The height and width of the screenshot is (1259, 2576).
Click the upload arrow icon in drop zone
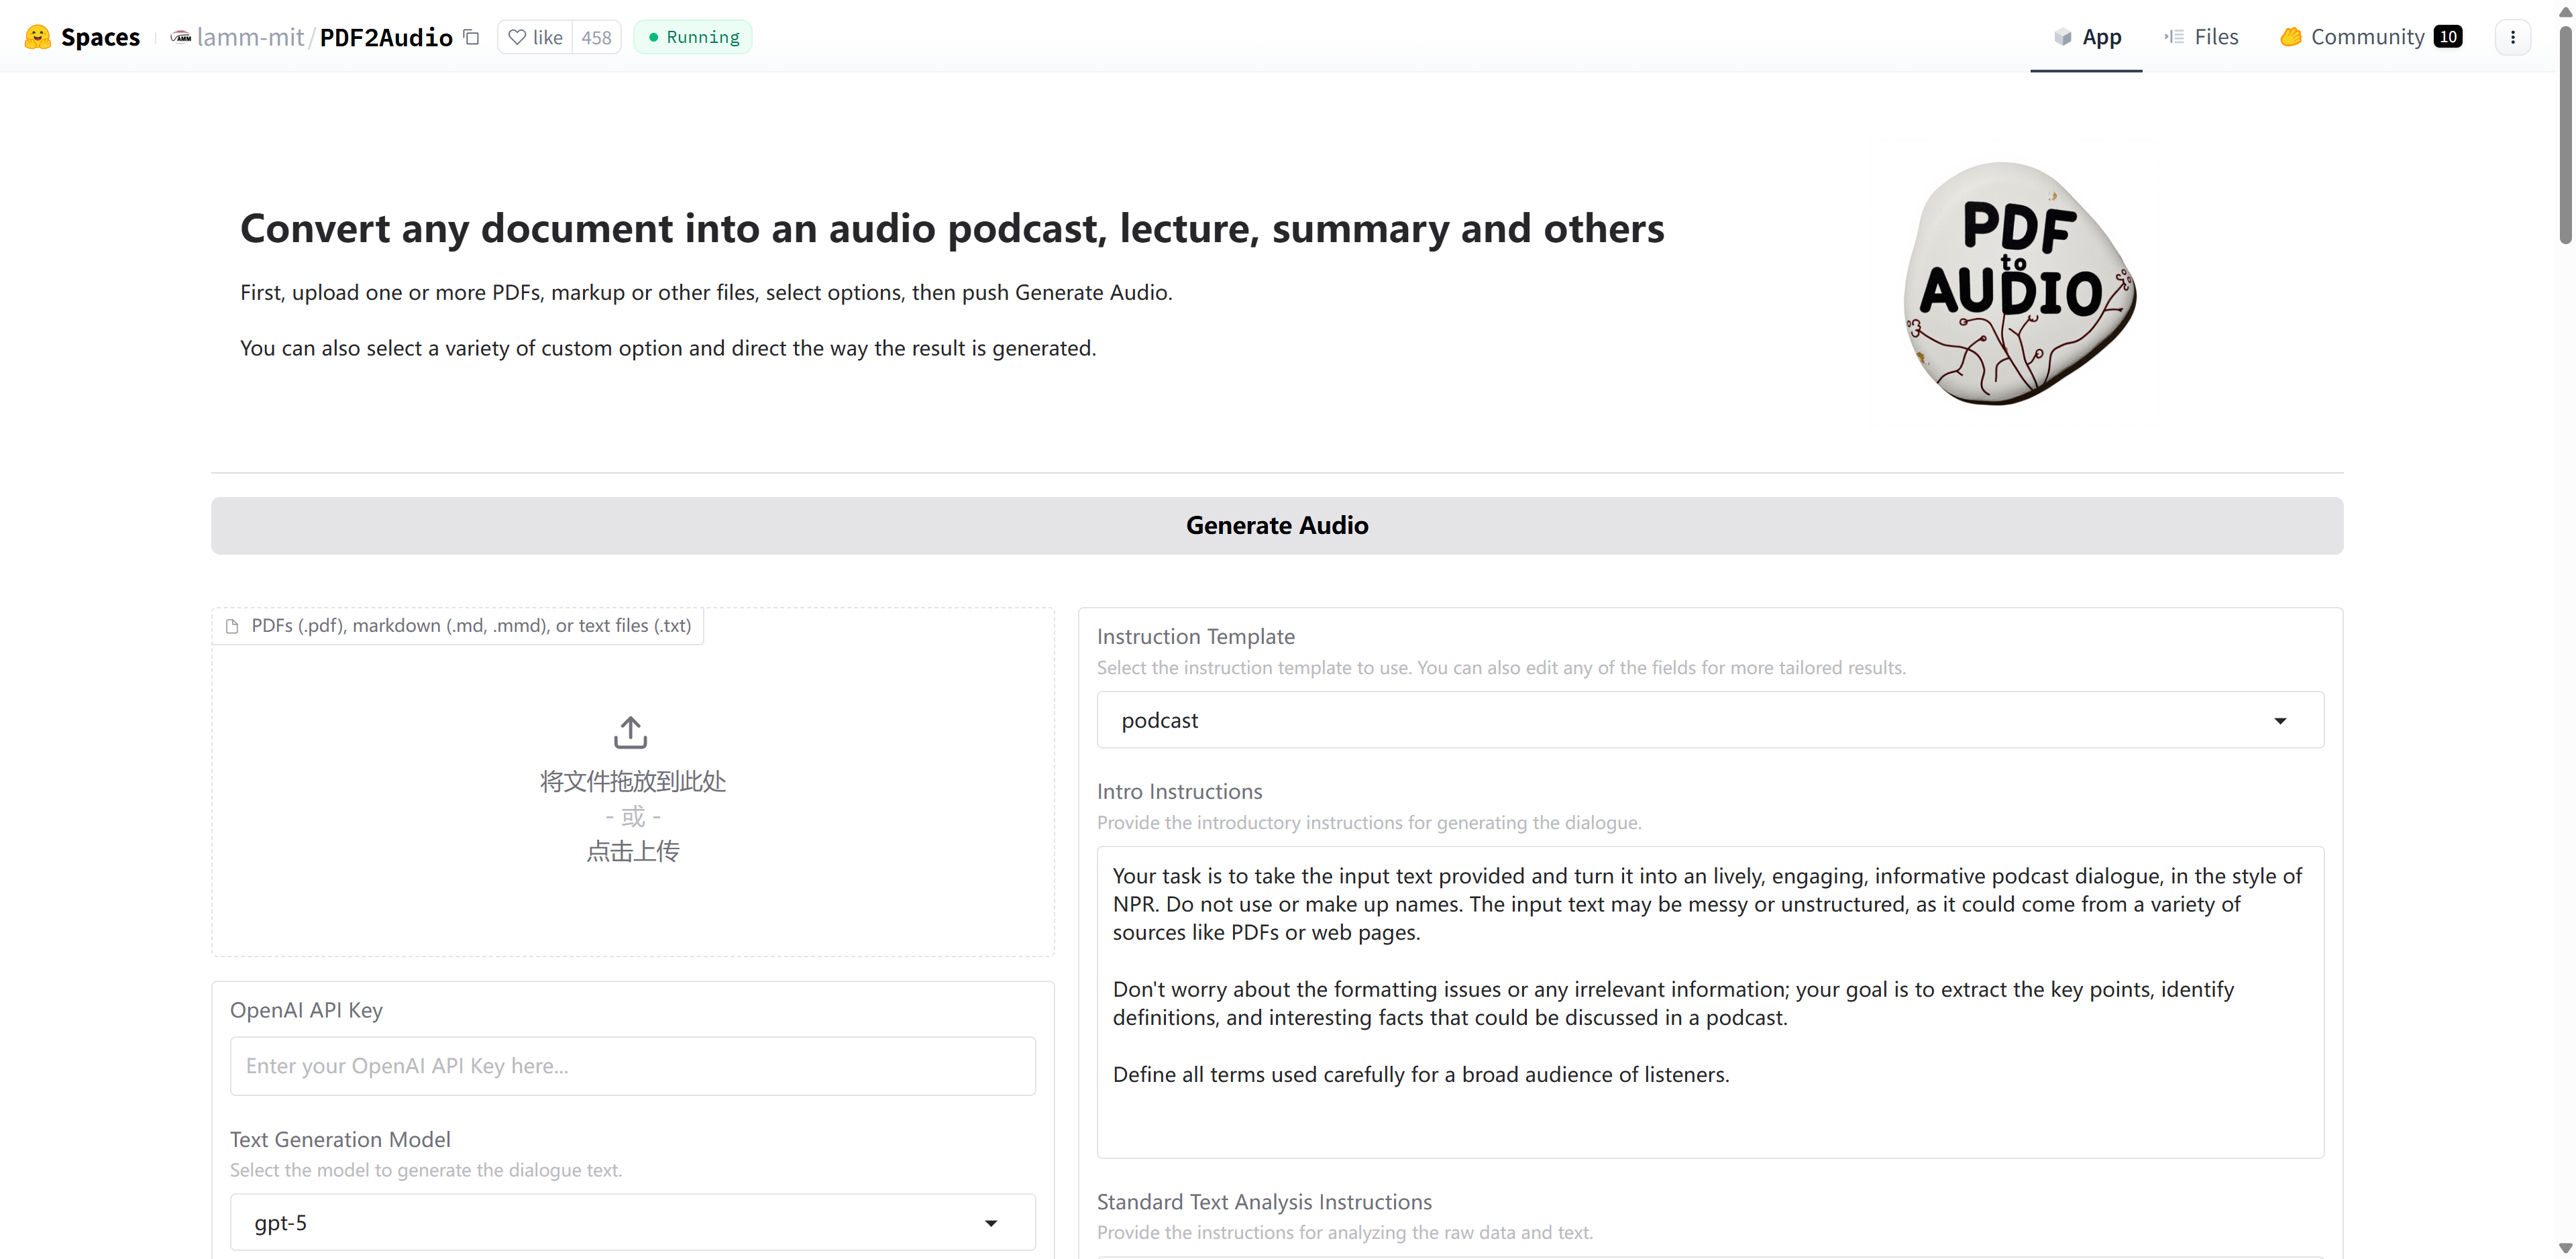[631, 732]
